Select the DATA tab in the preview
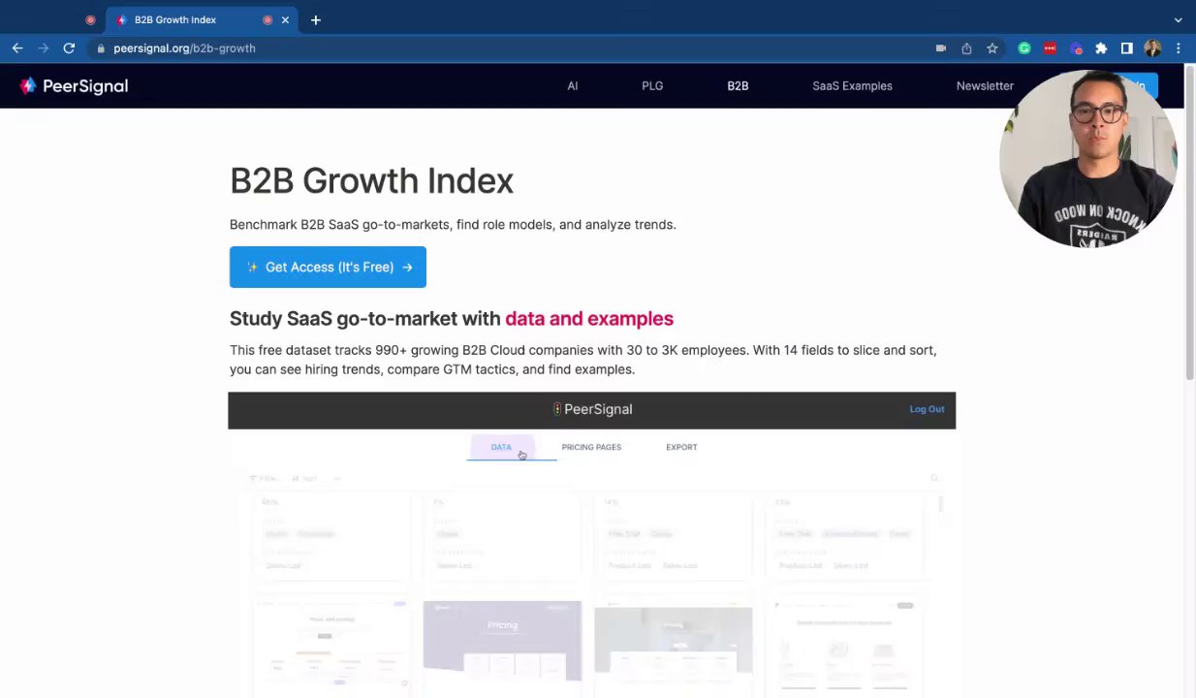 pyautogui.click(x=501, y=447)
